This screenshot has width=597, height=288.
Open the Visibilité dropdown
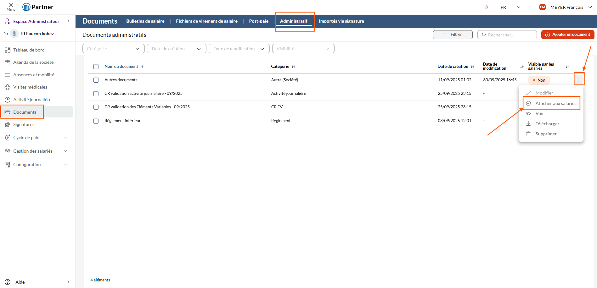pyautogui.click(x=303, y=48)
